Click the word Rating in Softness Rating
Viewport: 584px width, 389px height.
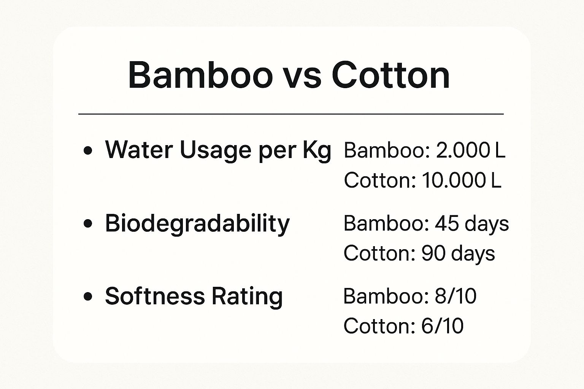(x=247, y=297)
